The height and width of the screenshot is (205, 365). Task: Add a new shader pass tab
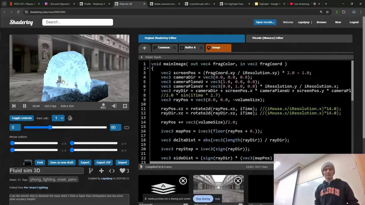(x=145, y=48)
